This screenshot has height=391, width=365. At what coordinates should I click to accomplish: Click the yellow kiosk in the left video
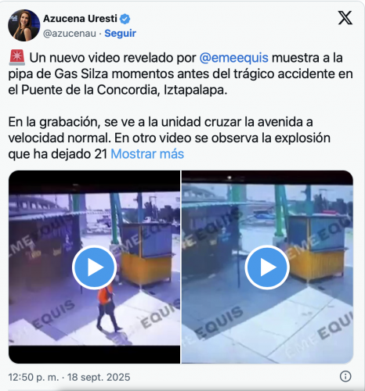[x=147, y=254]
